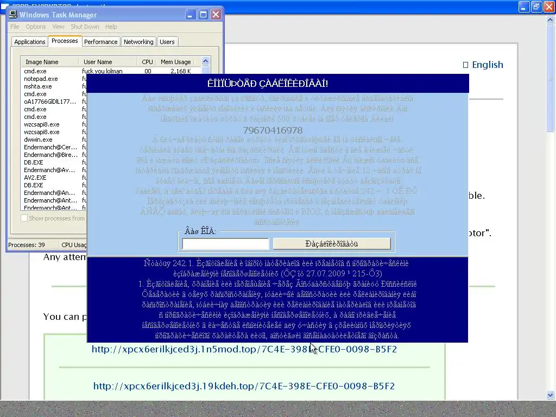The image size is (556, 417).
Task: Switch to the Performance tab
Action: point(100,42)
